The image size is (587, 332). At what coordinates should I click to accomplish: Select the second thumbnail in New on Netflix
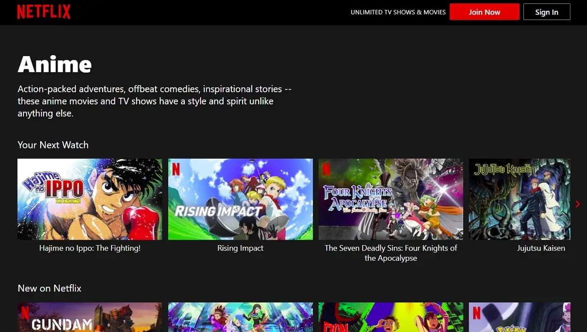point(240,317)
